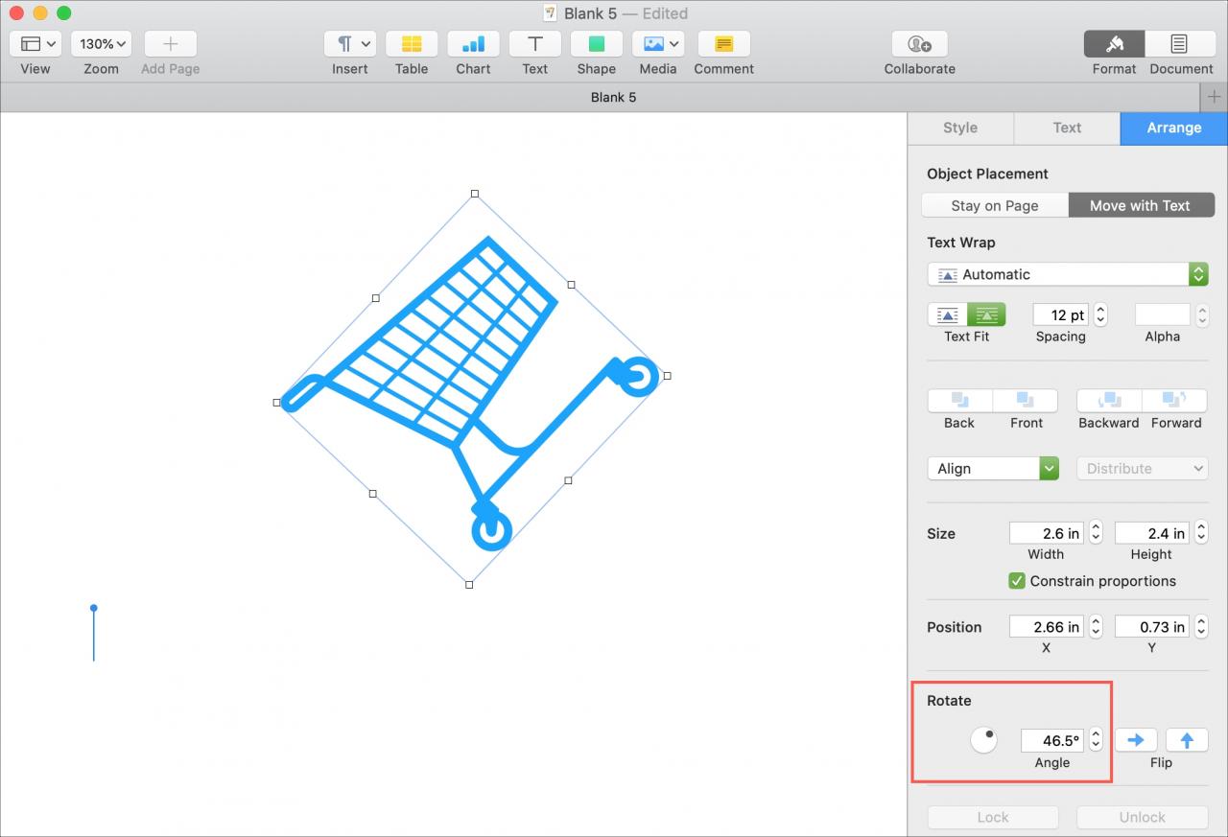Click the Alpha input field
The image size is (1228, 837).
coord(1162,314)
